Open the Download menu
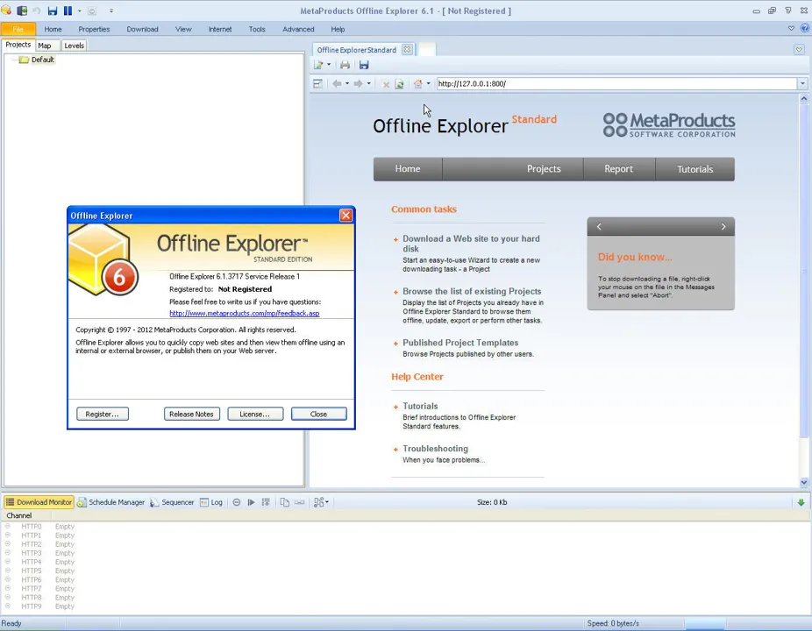 pos(142,29)
